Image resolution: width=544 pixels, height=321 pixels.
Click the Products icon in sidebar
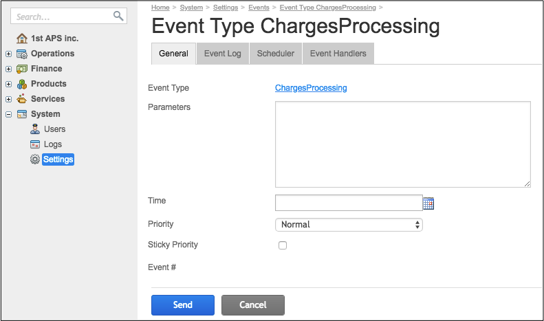22,84
